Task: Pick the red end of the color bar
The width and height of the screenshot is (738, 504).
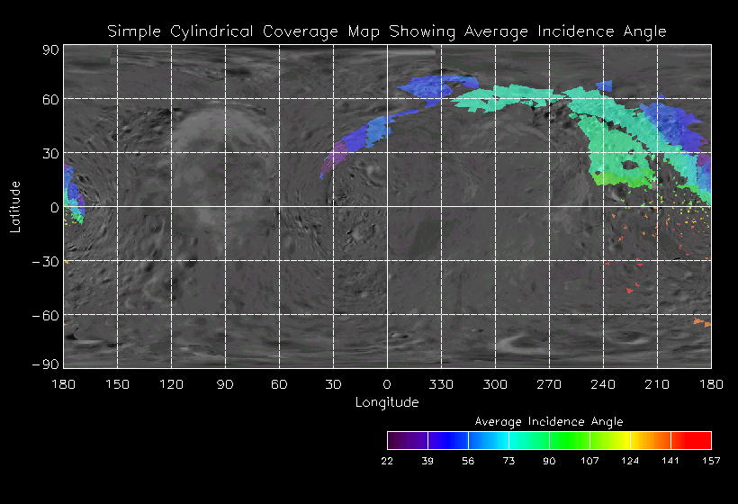Action: pyautogui.click(x=691, y=440)
